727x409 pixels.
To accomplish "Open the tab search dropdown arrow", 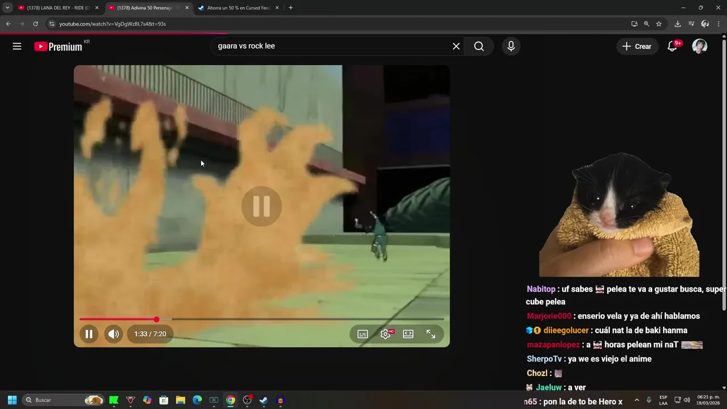I will tap(7, 8).
